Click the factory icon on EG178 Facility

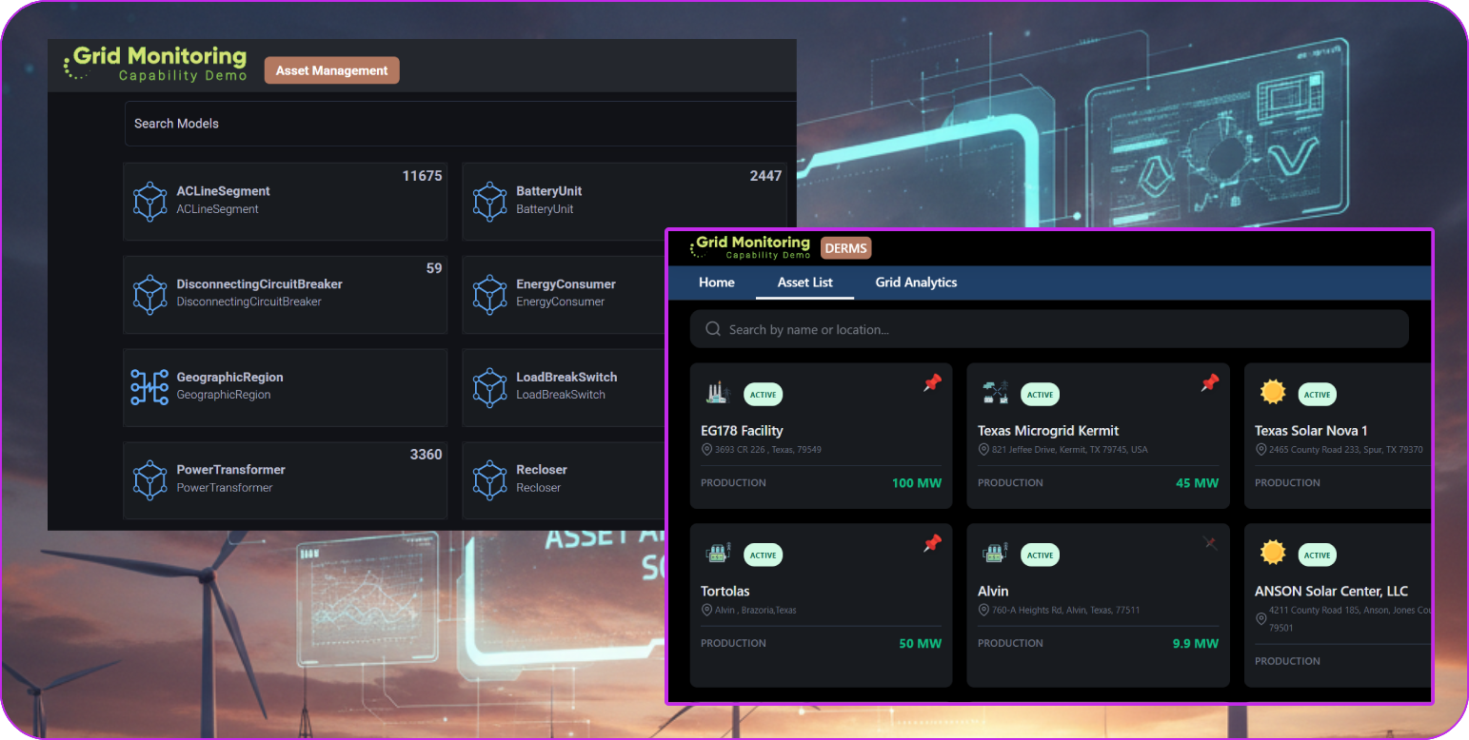[x=717, y=391]
